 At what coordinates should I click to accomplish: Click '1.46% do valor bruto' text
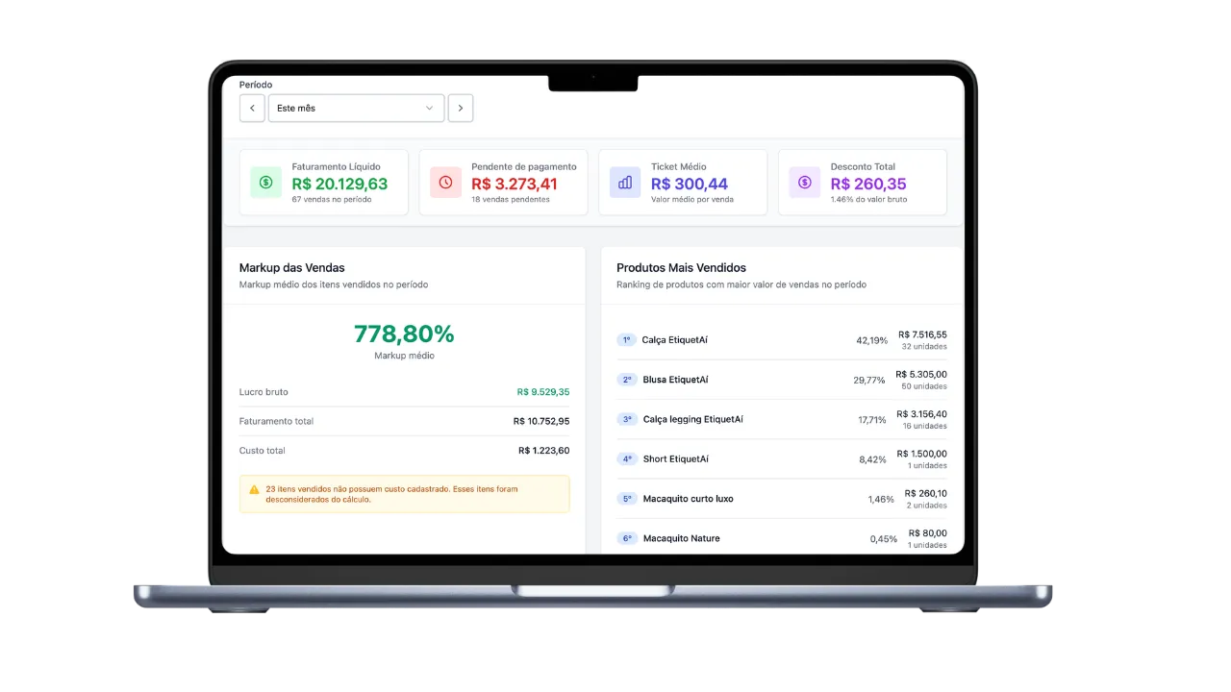click(868, 199)
